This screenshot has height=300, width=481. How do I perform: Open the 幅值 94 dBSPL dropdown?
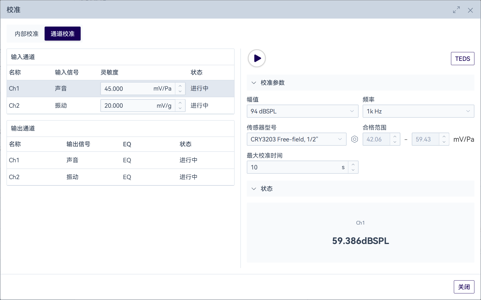(302, 111)
